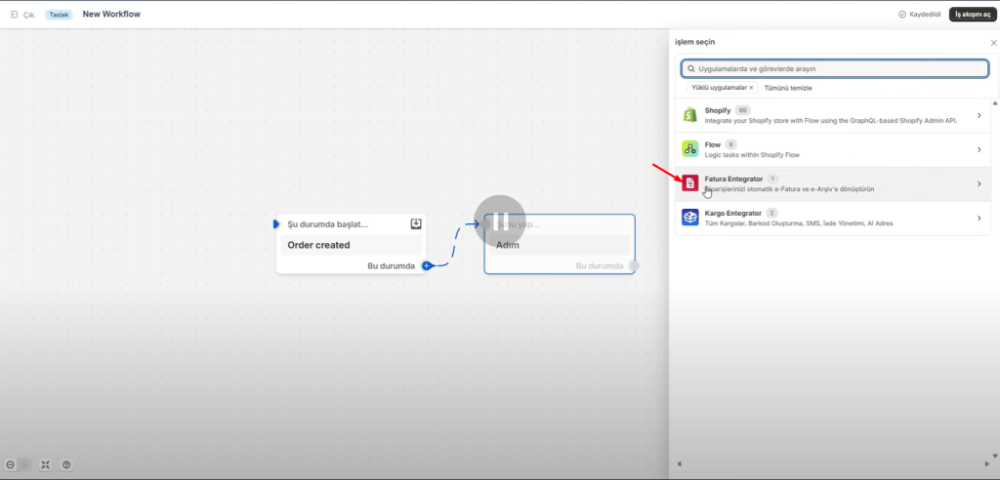
Task: Close the İşlem seçin panel
Action: [x=993, y=43]
